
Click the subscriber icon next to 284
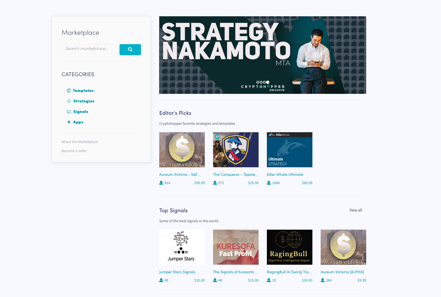(323, 280)
